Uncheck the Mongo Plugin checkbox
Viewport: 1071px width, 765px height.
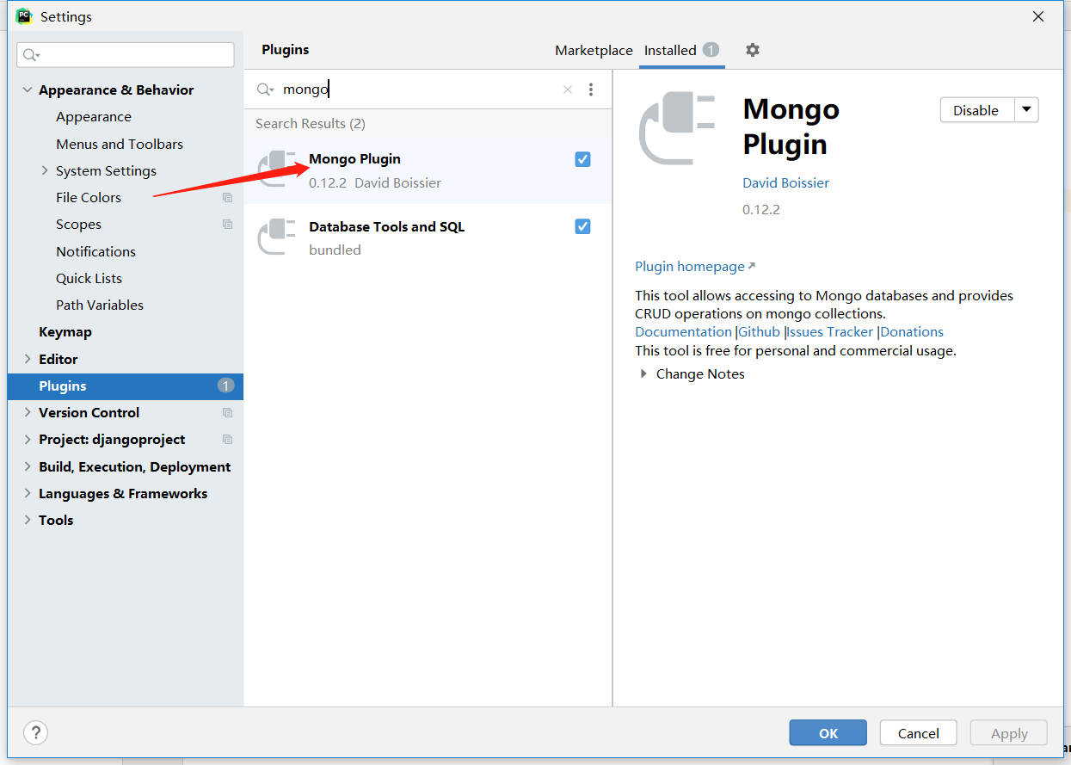point(582,159)
